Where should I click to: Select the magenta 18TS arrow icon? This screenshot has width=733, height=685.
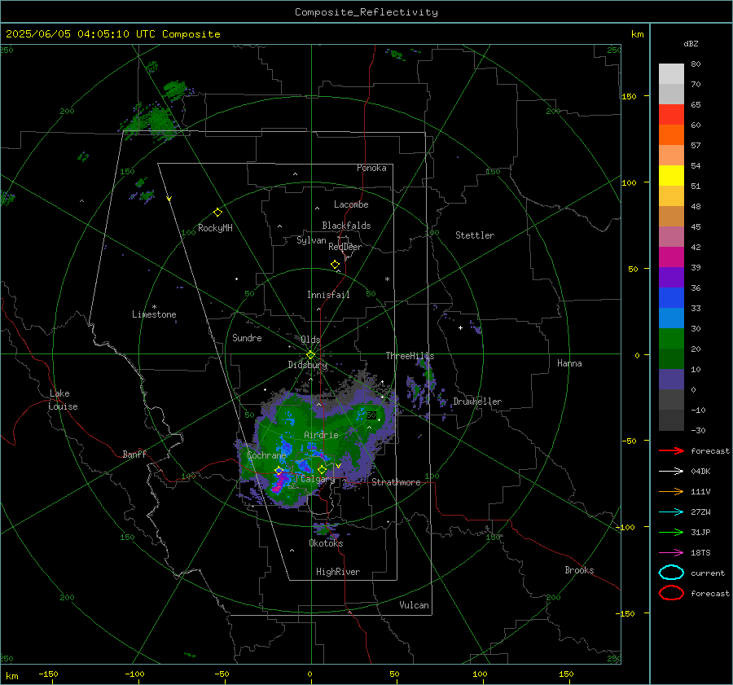pyautogui.click(x=671, y=553)
